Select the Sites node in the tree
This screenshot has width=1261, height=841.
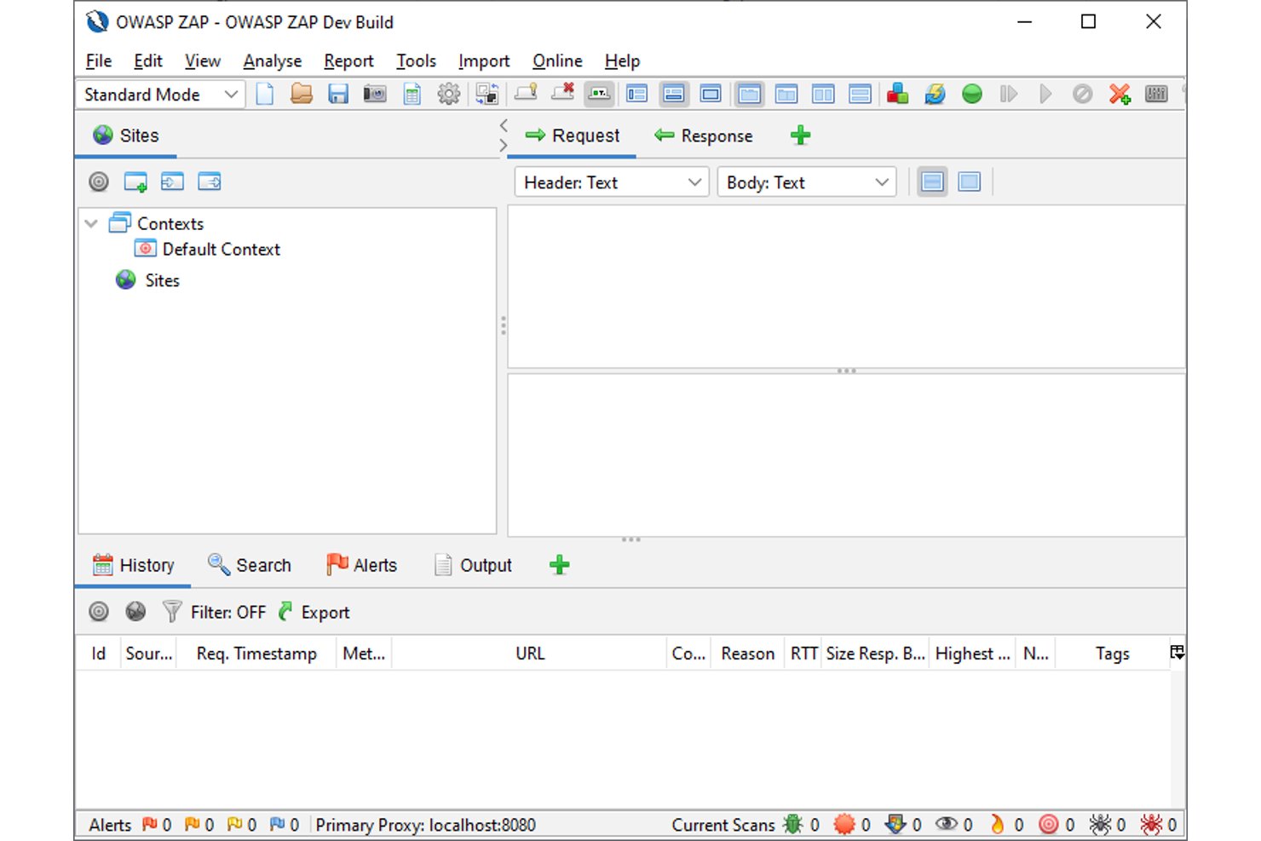(x=148, y=280)
